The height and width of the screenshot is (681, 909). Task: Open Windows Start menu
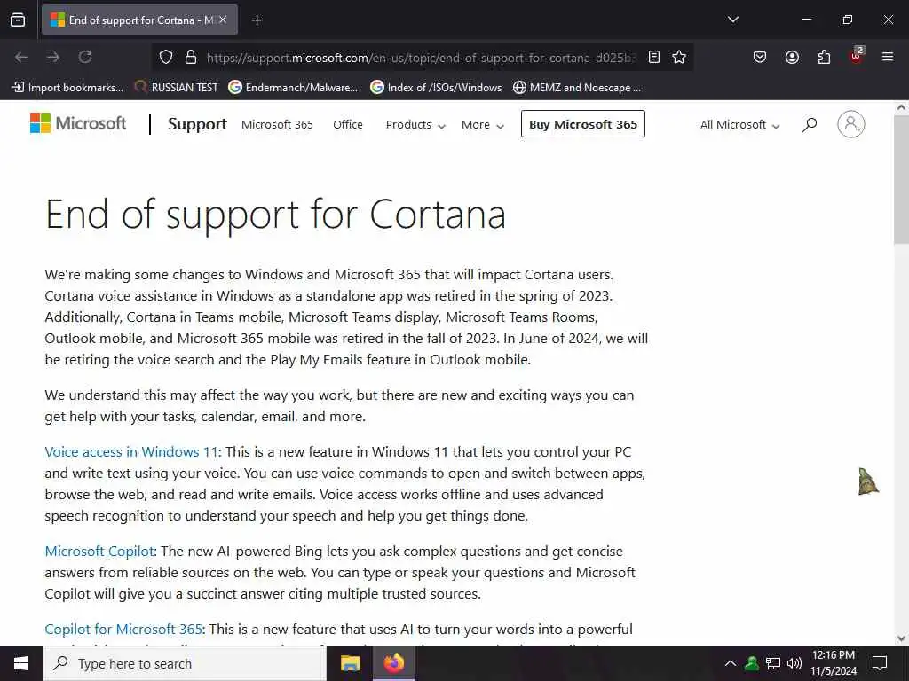click(x=21, y=663)
